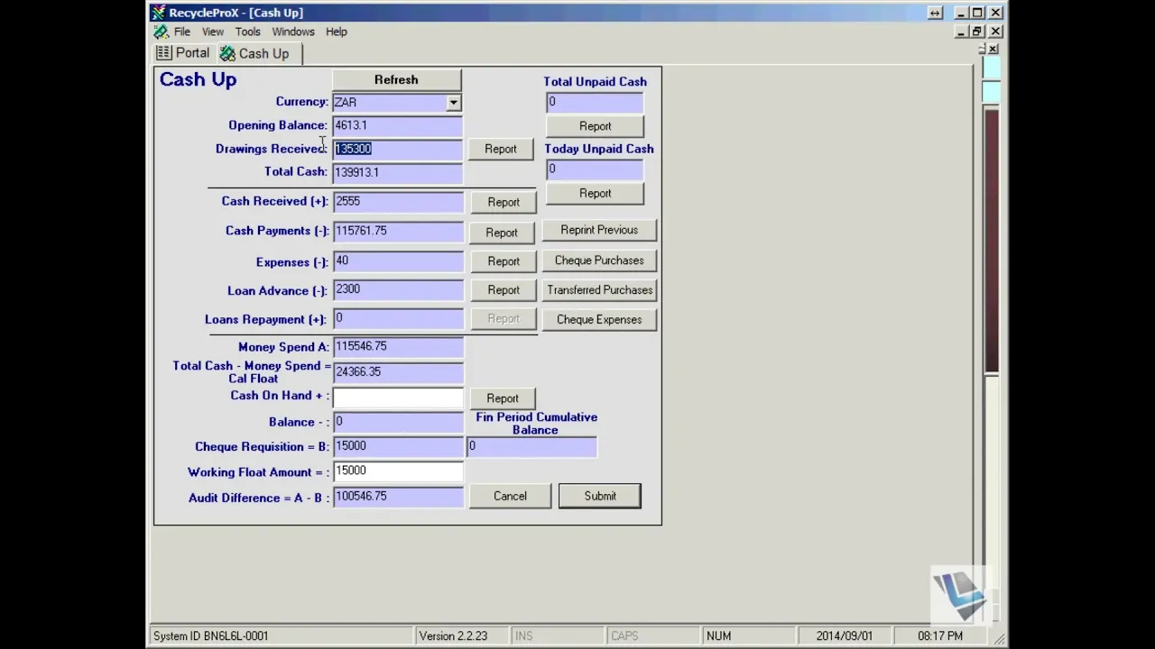1155x649 pixels.
Task: Open the Cash On Hand Report
Action: [503, 398]
